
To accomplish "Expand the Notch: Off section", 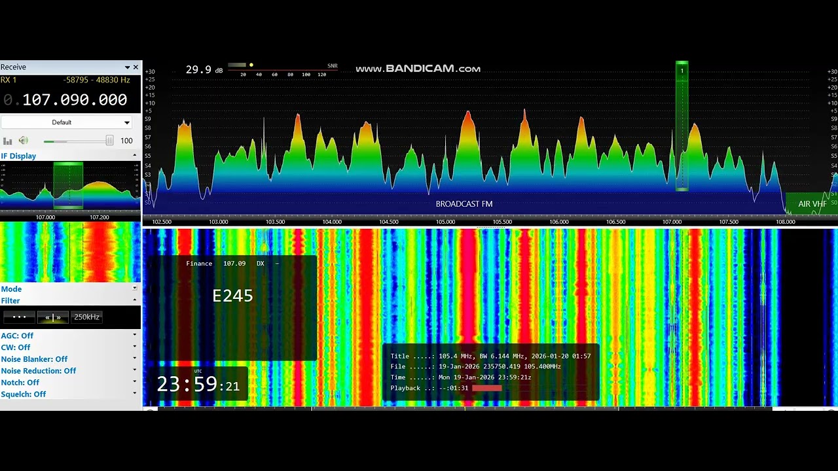I will coord(135,383).
